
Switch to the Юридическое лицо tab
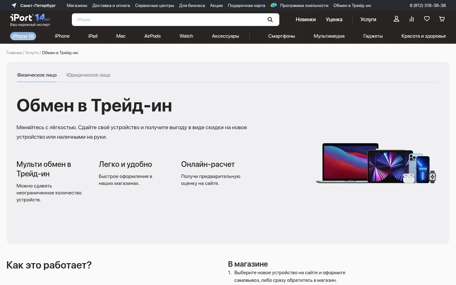click(x=88, y=75)
